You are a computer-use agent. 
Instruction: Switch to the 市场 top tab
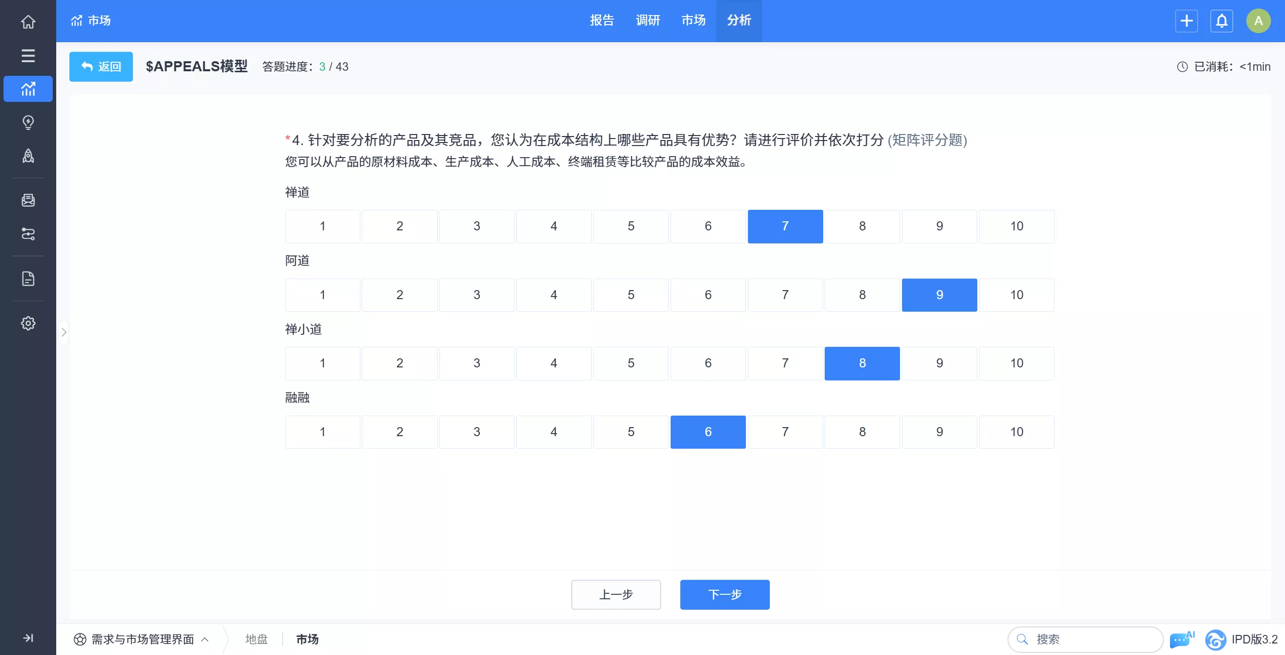point(693,21)
